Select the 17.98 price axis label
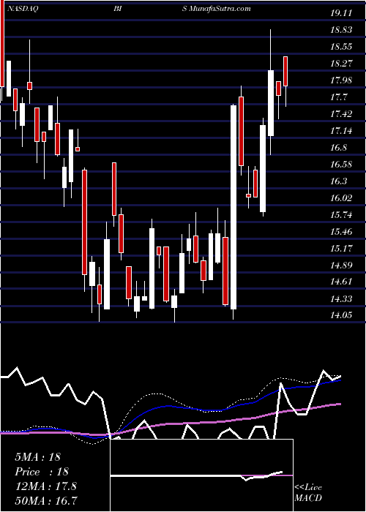Viewport: 366px width, 512px height. pyautogui.click(x=341, y=80)
